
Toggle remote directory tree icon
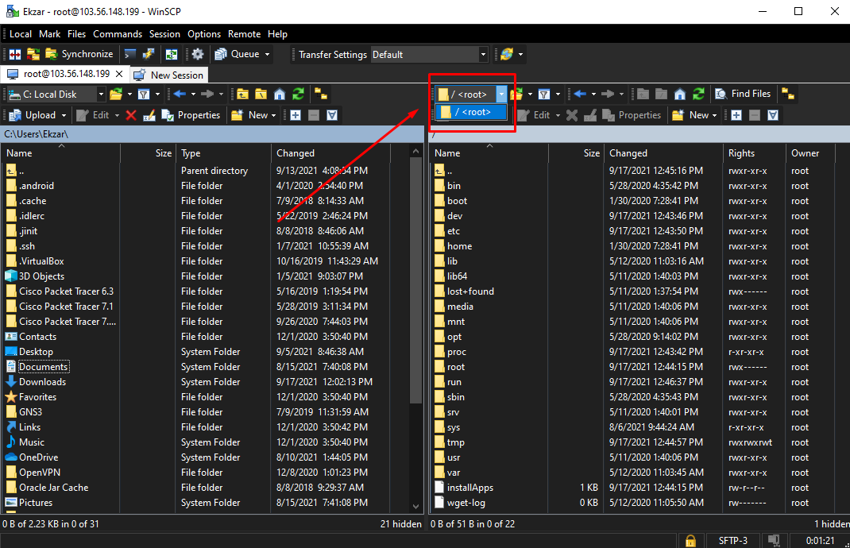click(x=788, y=95)
